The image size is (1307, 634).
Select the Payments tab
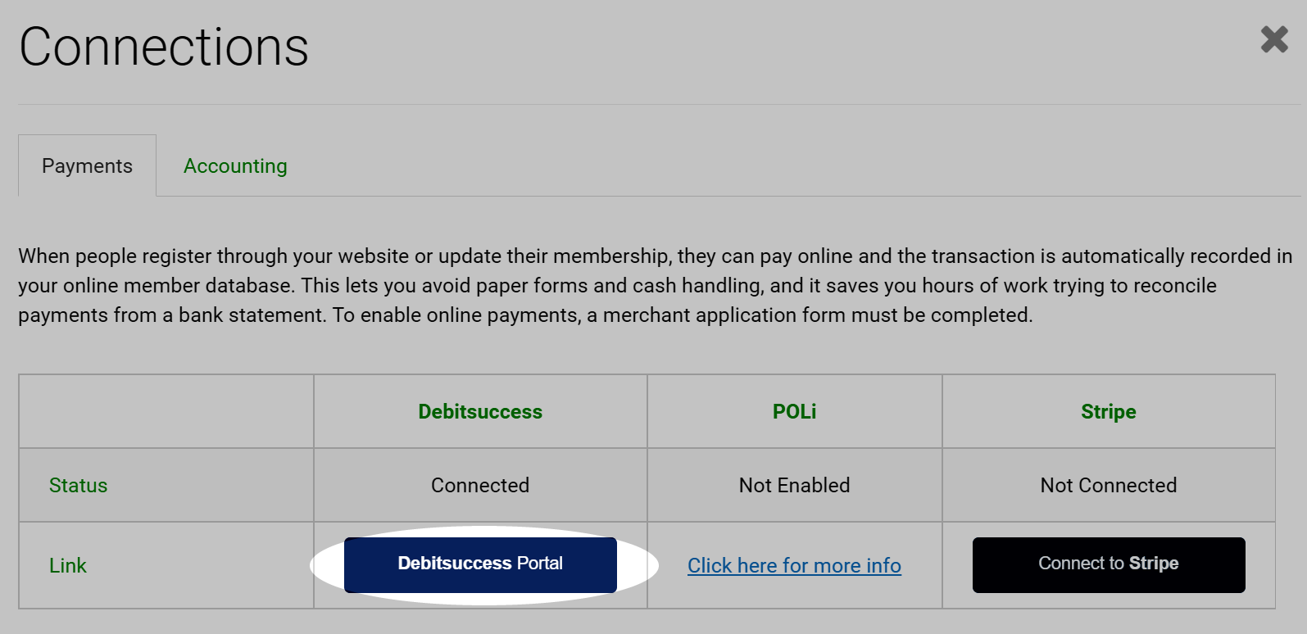point(87,165)
